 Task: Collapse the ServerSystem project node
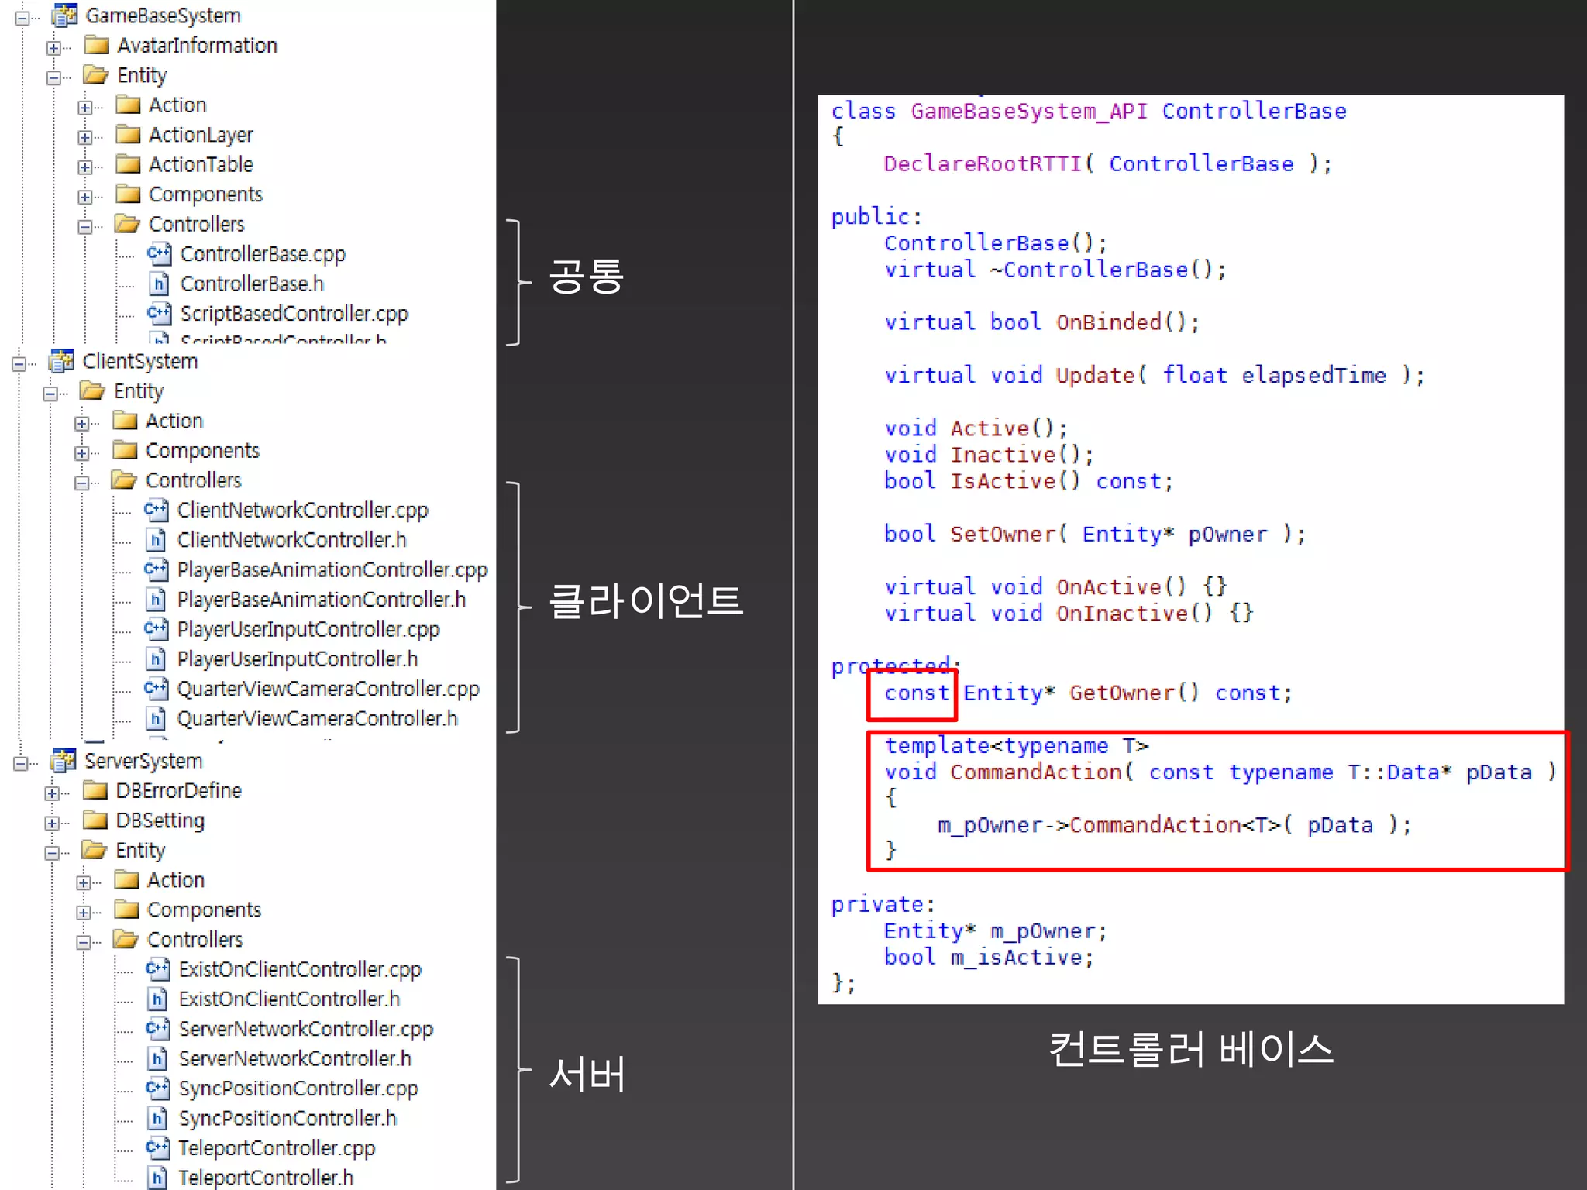pyautogui.click(x=21, y=763)
